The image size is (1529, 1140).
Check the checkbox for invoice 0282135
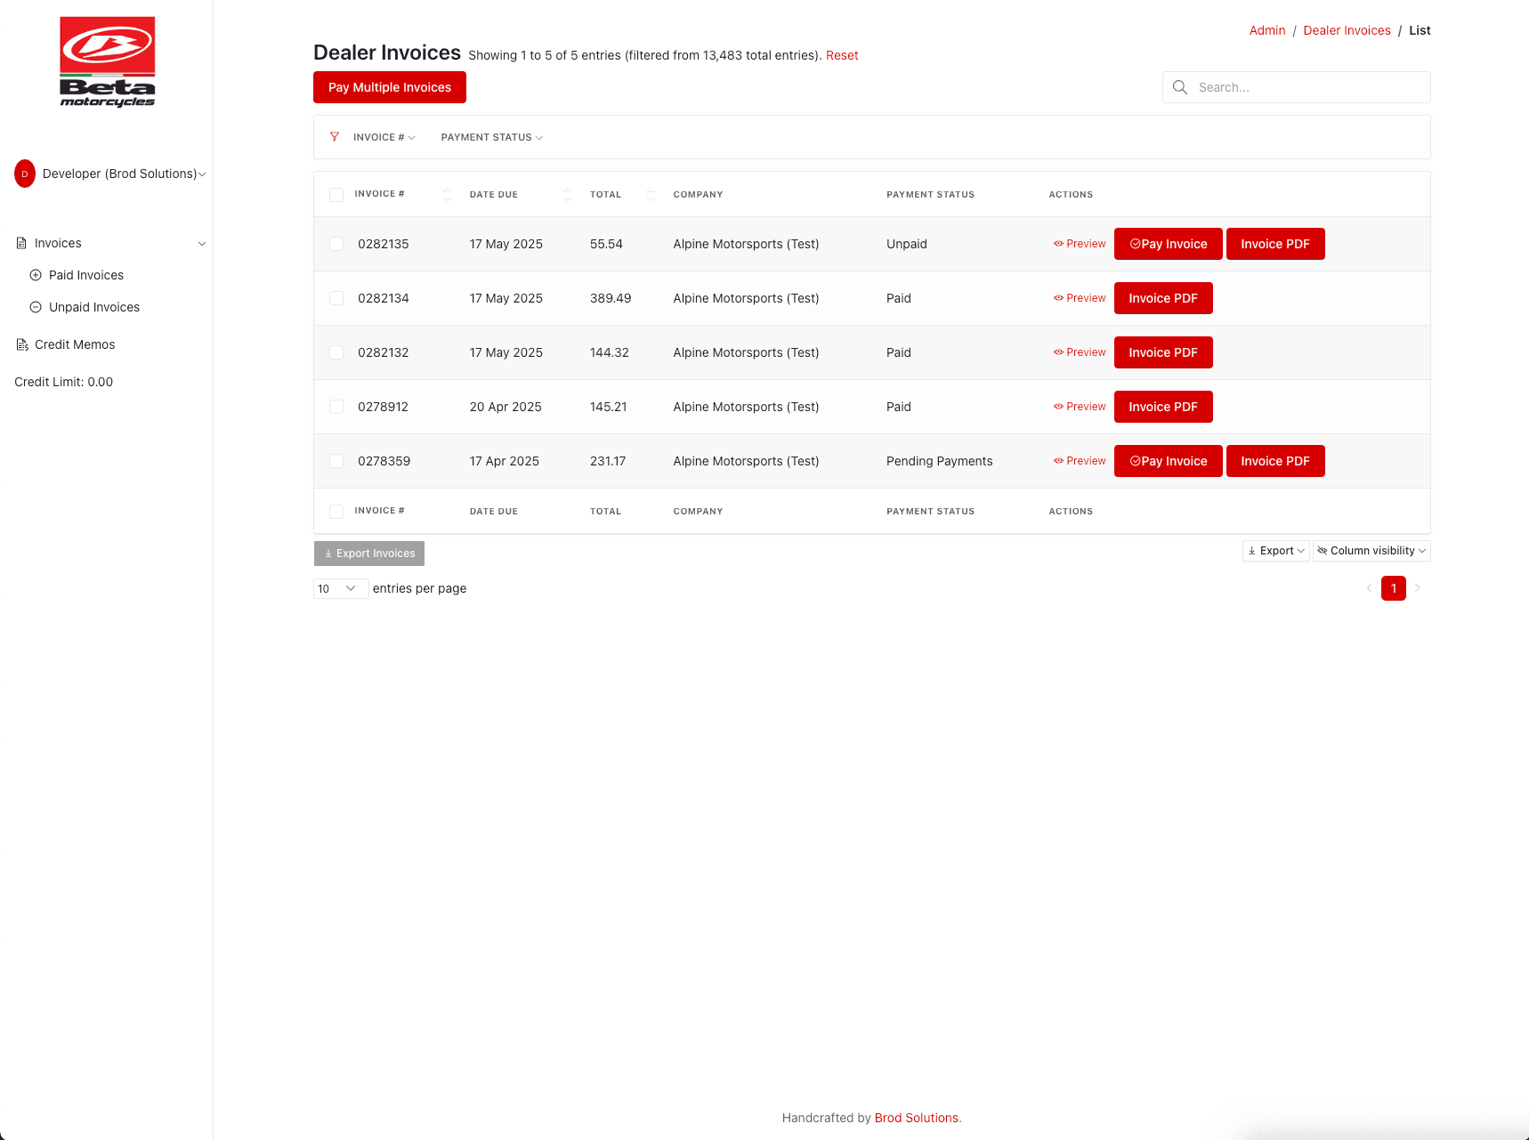(x=336, y=243)
